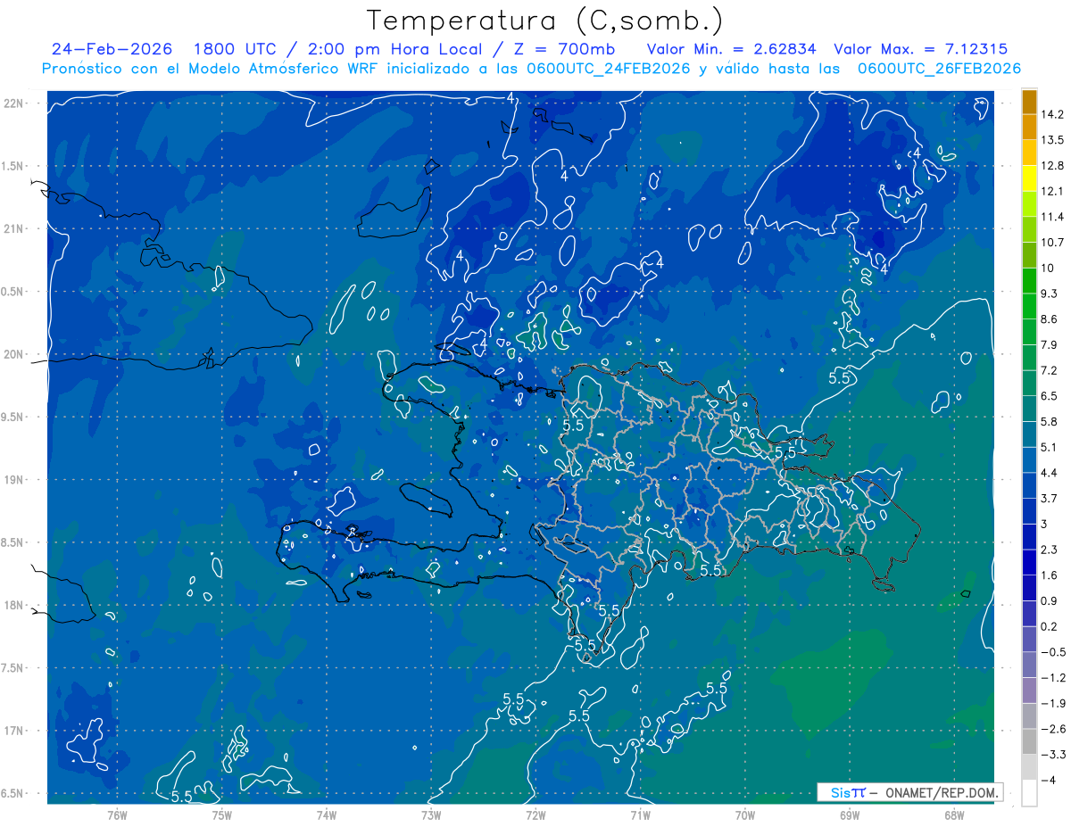Click the '22N' latitude axis label
Screen dimensions: 1071x827
coord(14,103)
